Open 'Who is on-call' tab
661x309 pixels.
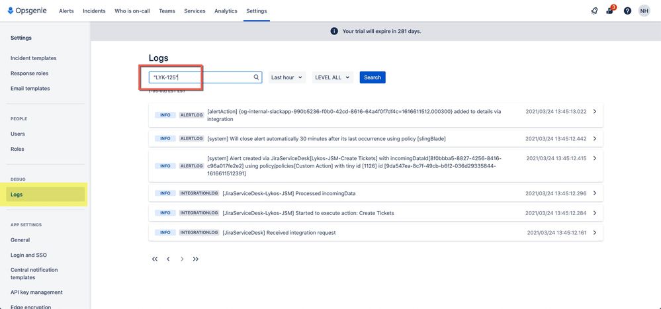click(x=132, y=11)
